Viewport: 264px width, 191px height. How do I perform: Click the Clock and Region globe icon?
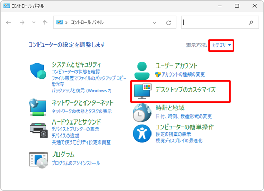[142, 112]
